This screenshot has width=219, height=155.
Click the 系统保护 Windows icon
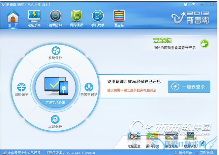pyautogui.click(x=56, y=51)
